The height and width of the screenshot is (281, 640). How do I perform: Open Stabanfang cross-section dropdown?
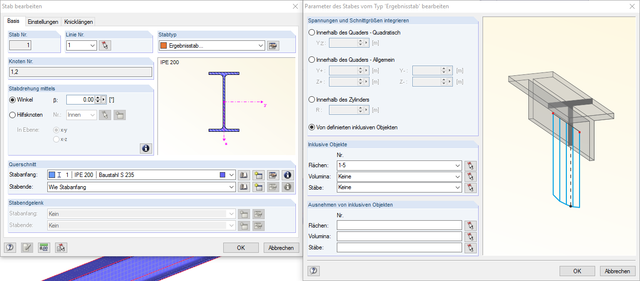tap(232, 175)
